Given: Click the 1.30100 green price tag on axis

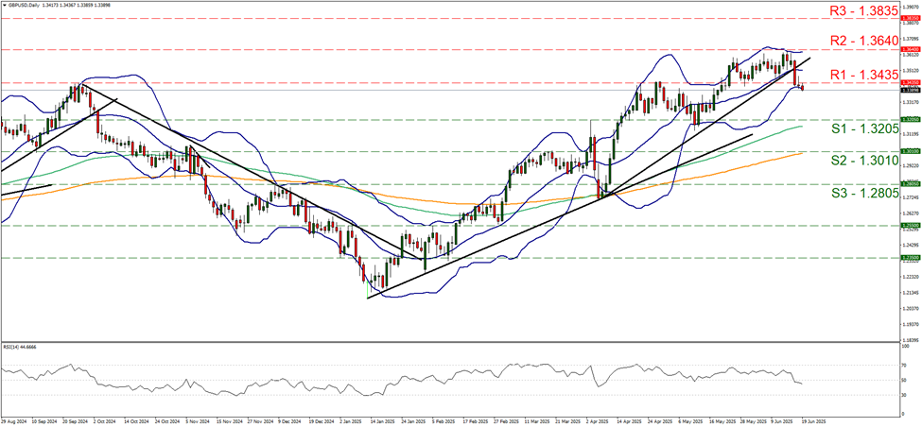Looking at the screenshot, I should pyautogui.click(x=909, y=150).
